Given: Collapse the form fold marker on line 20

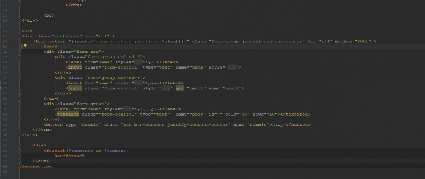Looking at the screenshot, I should (19, 41).
